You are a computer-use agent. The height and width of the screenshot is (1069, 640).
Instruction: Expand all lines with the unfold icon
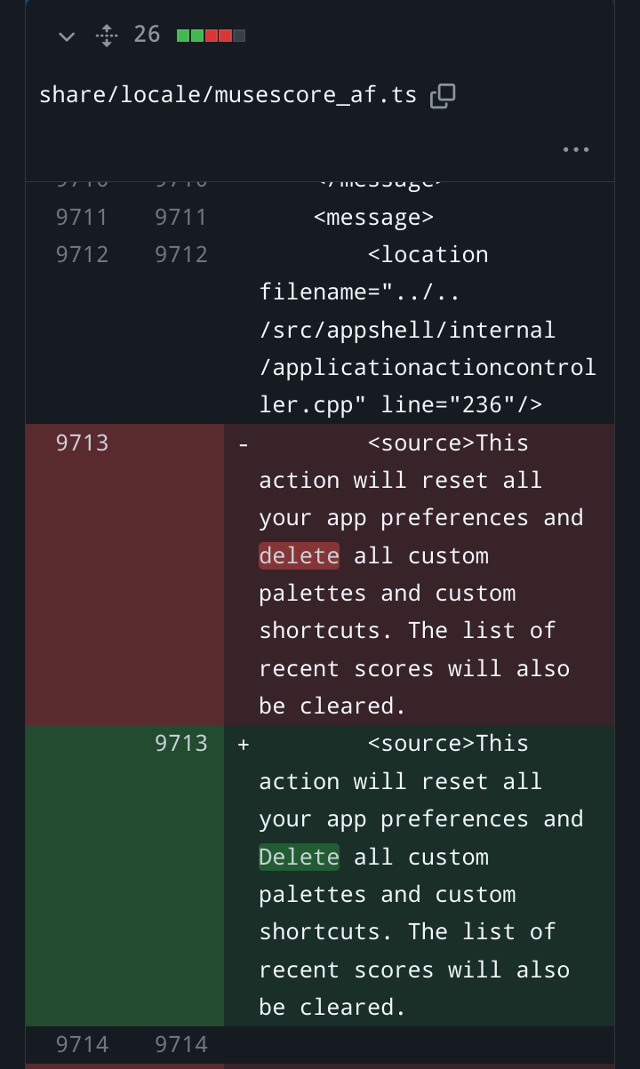[x=106, y=36]
